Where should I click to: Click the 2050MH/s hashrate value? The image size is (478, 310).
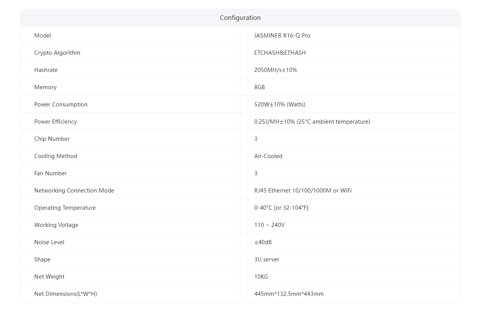[x=275, y=70]
